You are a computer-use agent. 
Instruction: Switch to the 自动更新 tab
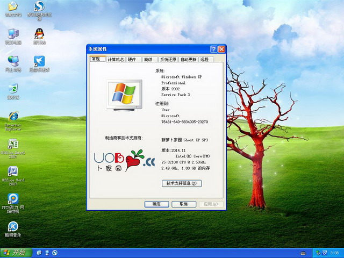click(189, 60)
